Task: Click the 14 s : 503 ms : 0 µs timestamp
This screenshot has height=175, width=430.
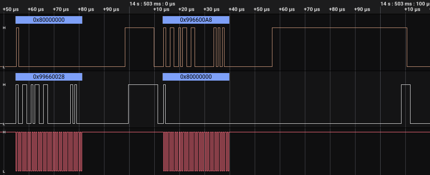Action: coord(152,4)
